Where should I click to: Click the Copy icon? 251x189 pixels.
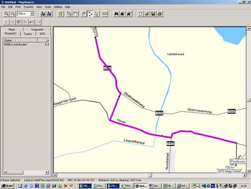(12, 22)
